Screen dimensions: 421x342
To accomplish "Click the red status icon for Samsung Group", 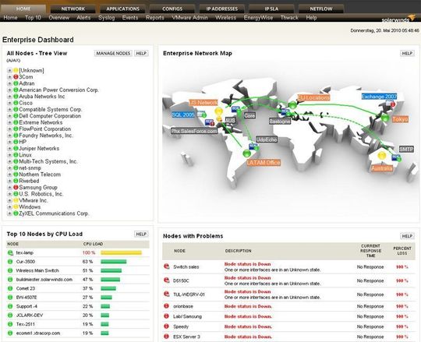I will pyautogui.click(x=16, y=187).
